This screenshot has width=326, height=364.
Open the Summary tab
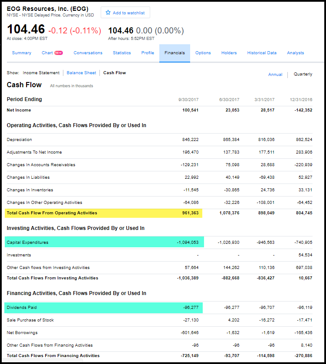pyautogui.click(x=22, y=52)
